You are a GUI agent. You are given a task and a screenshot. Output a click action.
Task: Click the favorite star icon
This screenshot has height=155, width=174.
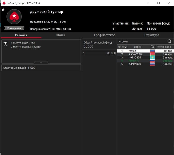(3, 9)
